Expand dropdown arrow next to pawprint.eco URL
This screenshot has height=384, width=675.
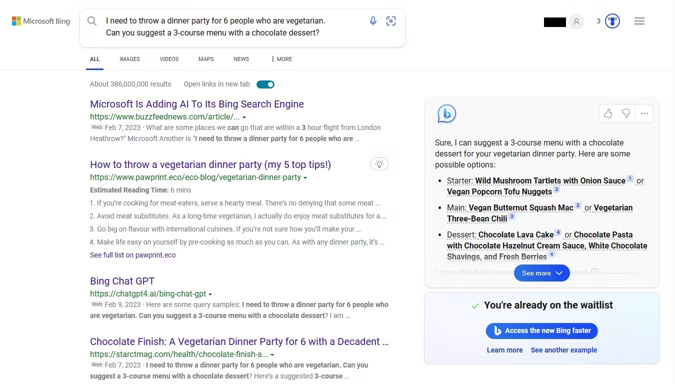[x=305, y=178]
